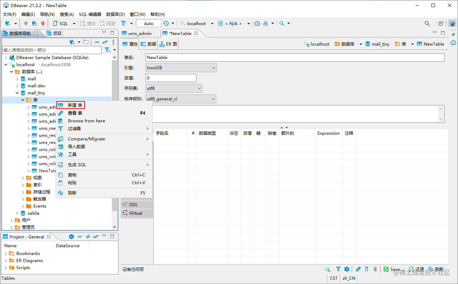Viewport: 458px width, 284px height.
Task: Open the 数据库(D) menu
Action: 115,15
